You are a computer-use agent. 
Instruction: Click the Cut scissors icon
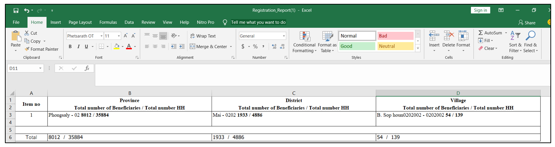pos(27,33)
